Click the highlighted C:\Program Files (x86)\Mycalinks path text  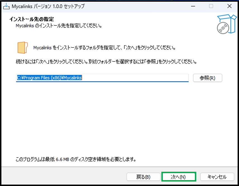click(49, 78)
